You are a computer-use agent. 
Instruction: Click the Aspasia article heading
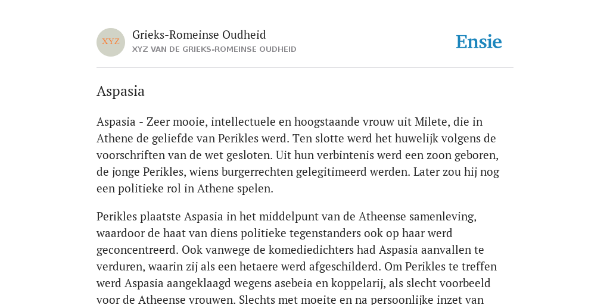120,91
